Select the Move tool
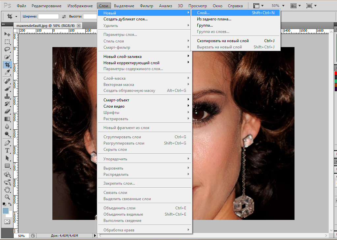 (x=7, y=34)
